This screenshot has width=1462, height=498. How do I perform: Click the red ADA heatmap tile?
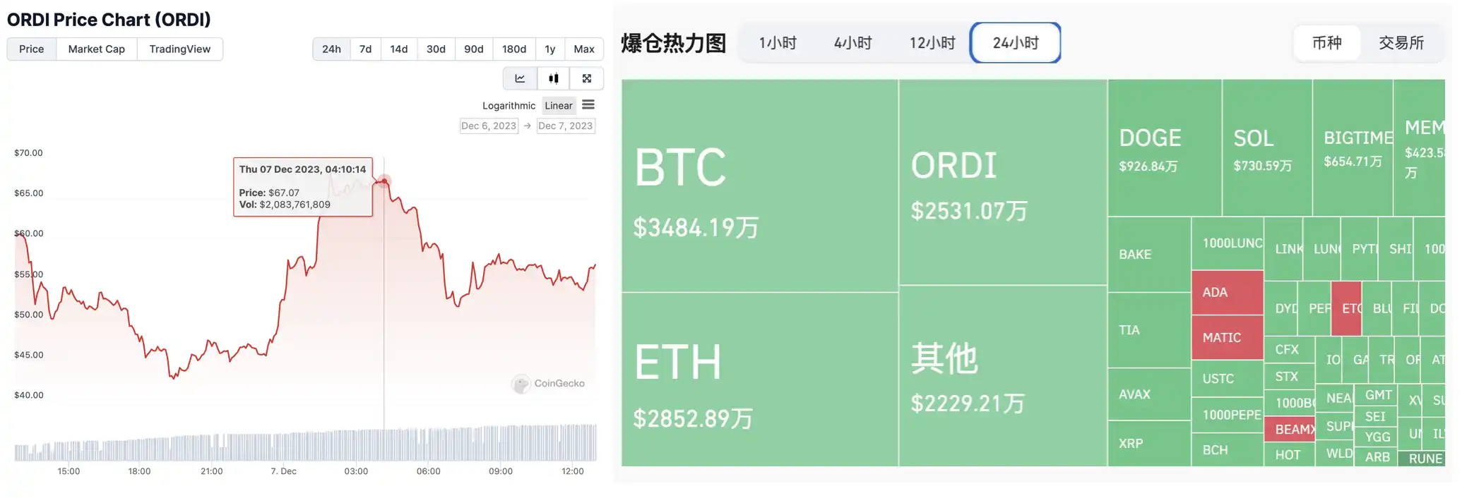[x=1227, y=292]
